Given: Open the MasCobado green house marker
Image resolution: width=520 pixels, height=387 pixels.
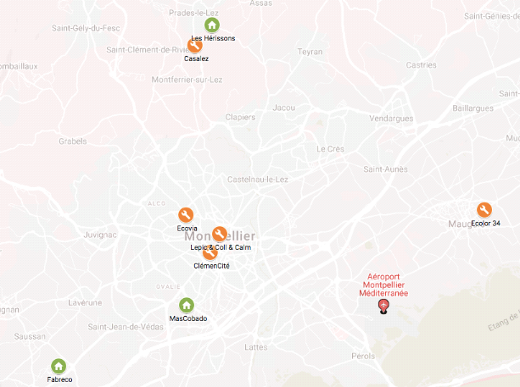Looking at the screenshot, I should pyautogui.click(x=187, y=305).
